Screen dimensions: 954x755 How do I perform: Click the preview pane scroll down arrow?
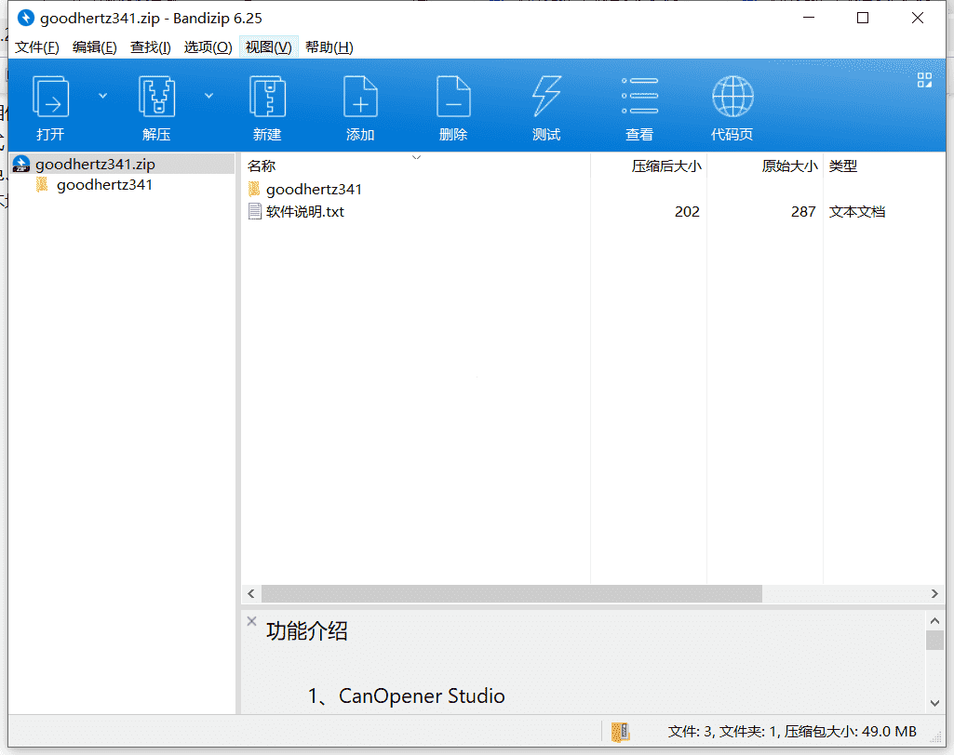934,703
